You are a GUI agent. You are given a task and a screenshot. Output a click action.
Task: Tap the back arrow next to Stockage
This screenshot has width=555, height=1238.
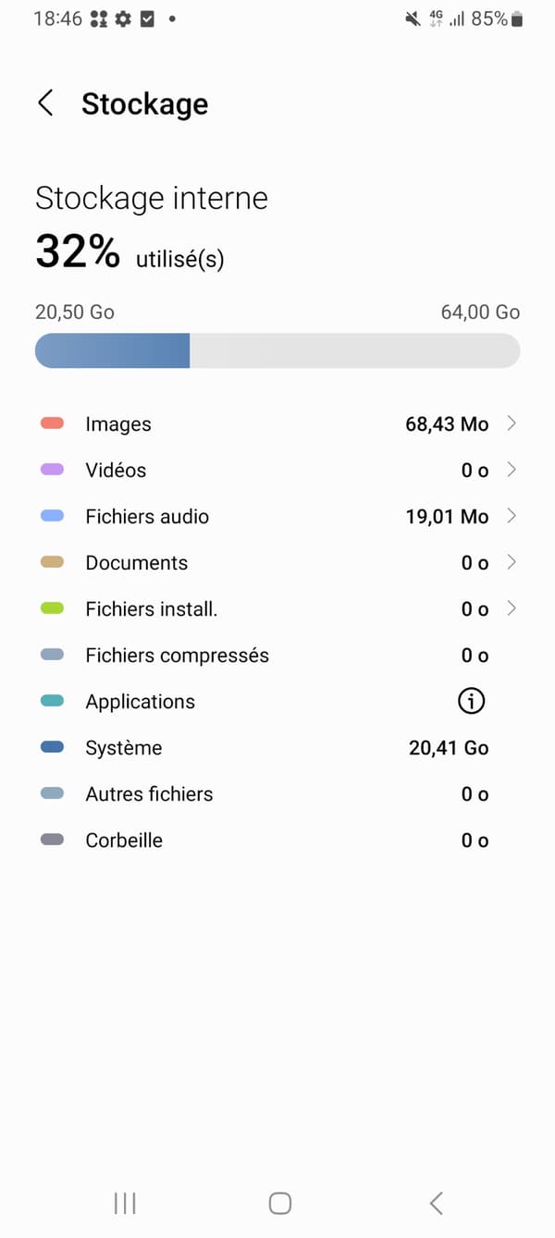pyautogui.click(x=45, y=104)
